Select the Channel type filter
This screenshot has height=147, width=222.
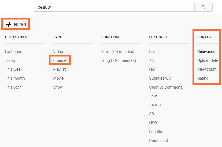pos(60,60)
